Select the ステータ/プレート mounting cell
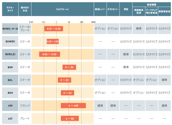 25,29
